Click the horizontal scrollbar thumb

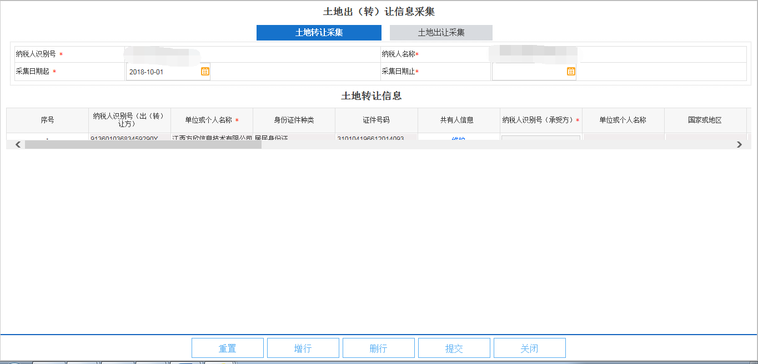[x=143, y=144]
